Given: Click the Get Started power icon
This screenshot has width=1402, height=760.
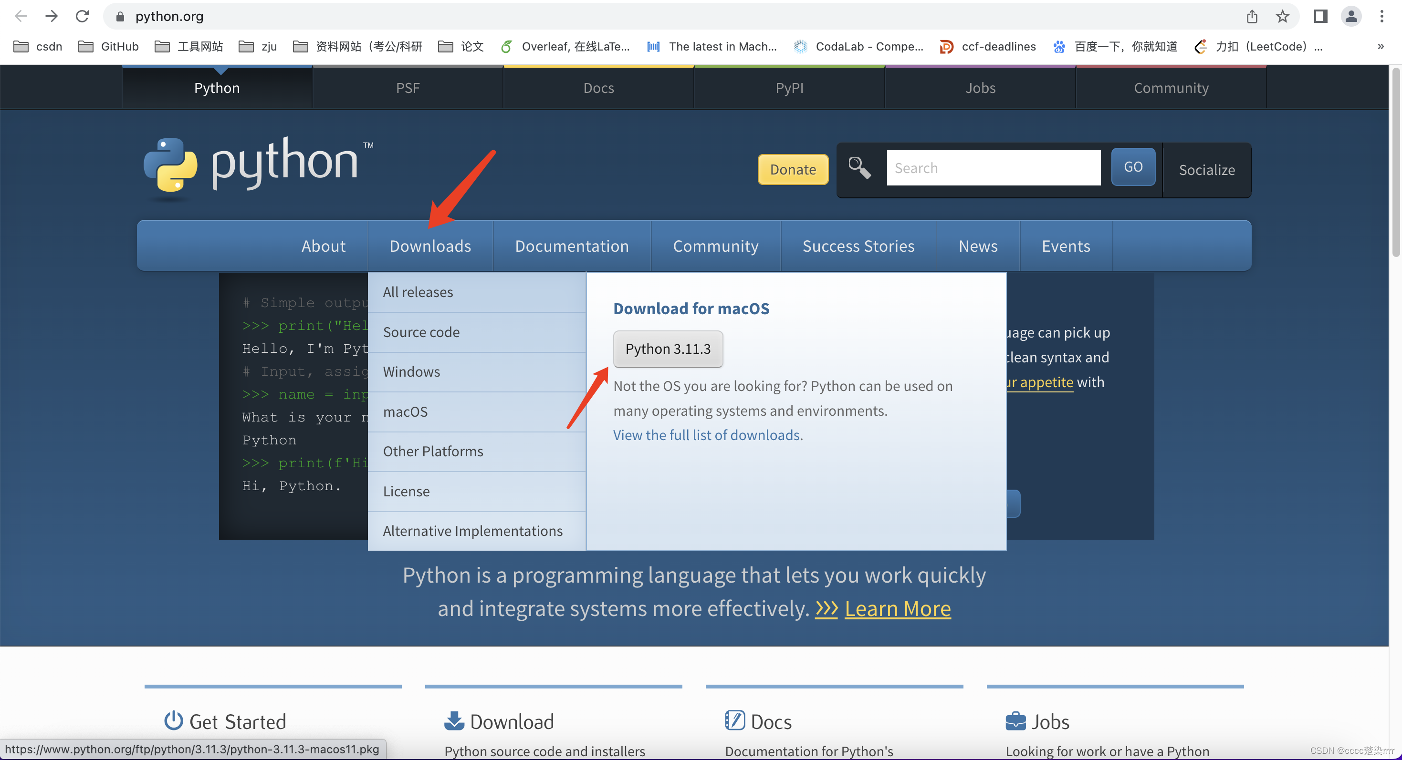Looking at the screenshot, I should click(x=174, y=720).
